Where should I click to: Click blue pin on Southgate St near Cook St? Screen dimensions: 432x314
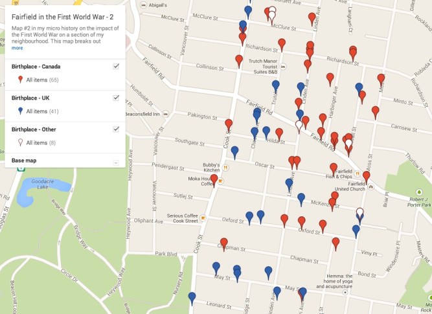[x=234, y=152]
